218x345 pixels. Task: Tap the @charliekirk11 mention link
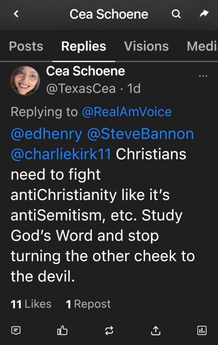[x=61, y=154]
